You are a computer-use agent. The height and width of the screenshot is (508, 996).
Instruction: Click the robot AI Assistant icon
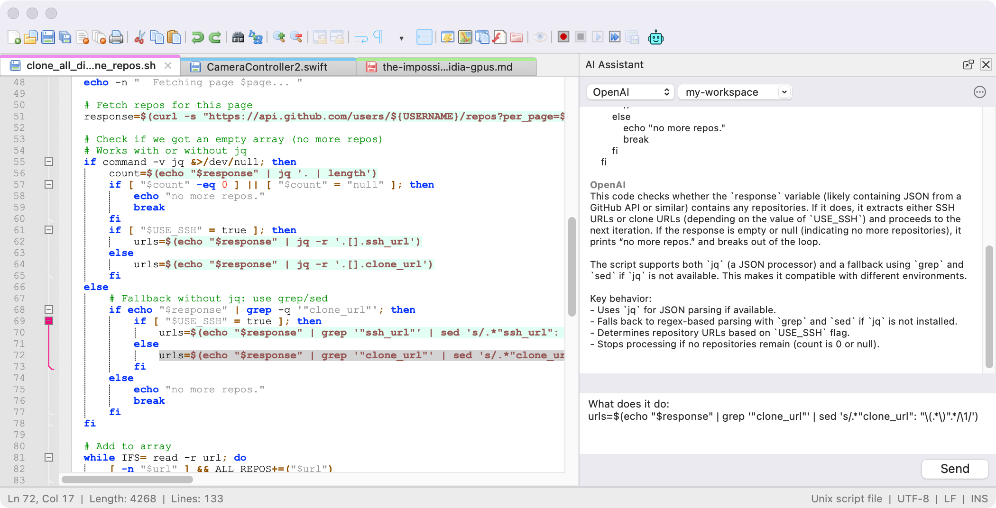pyautogui.click(x=656, y=37)
